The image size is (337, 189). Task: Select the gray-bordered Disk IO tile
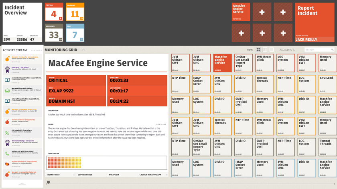(x=244, y=147)
